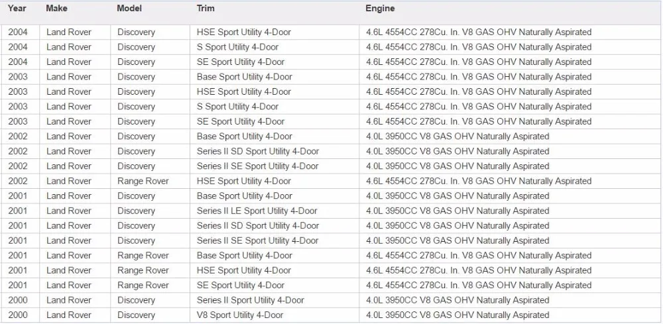Click 2001 Range Rover HSE Sport Utility trim

coord(243,270)
